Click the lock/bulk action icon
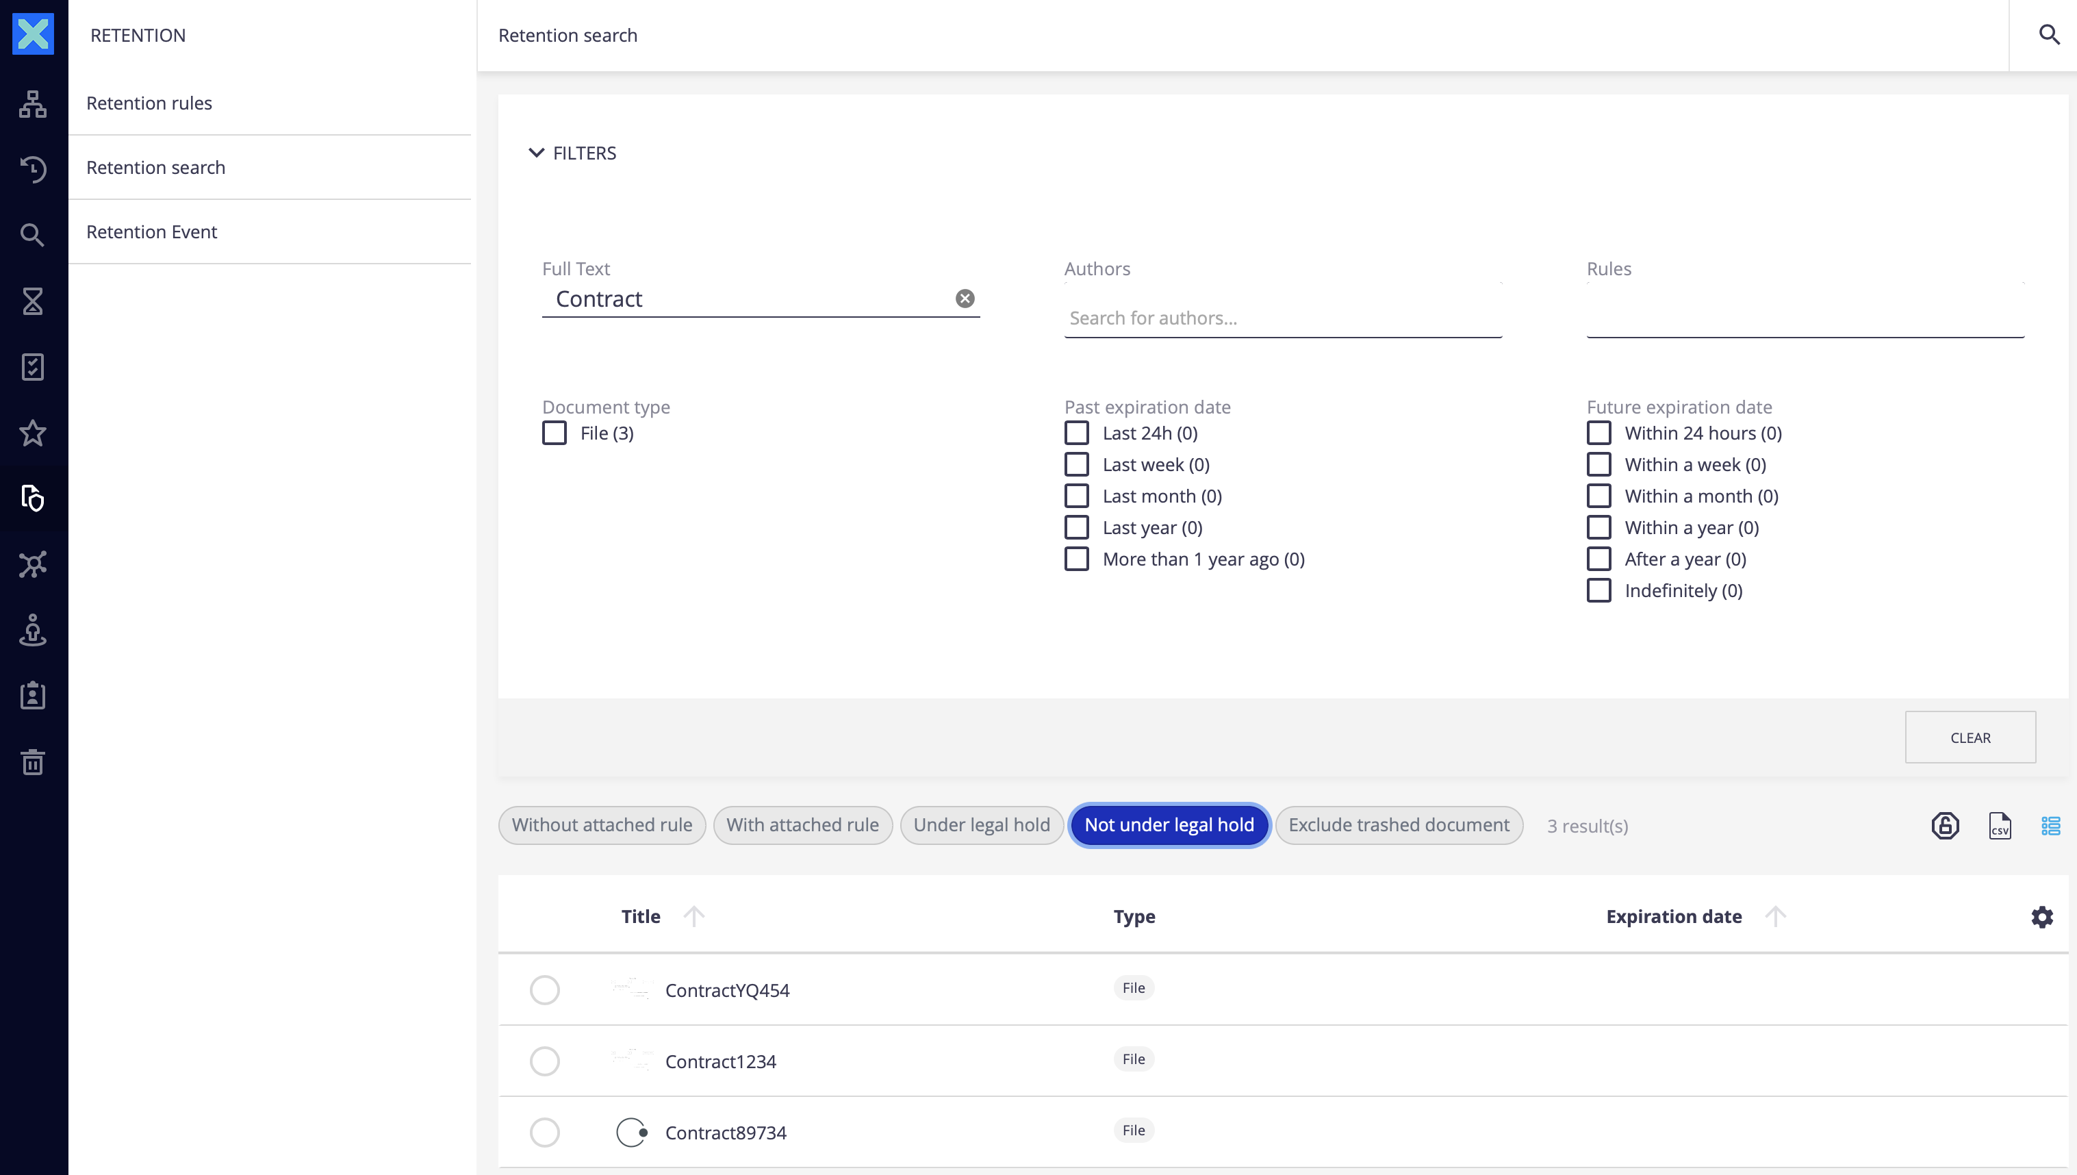Viewport: 2077px width, 1175px height. coord(1944,825)
